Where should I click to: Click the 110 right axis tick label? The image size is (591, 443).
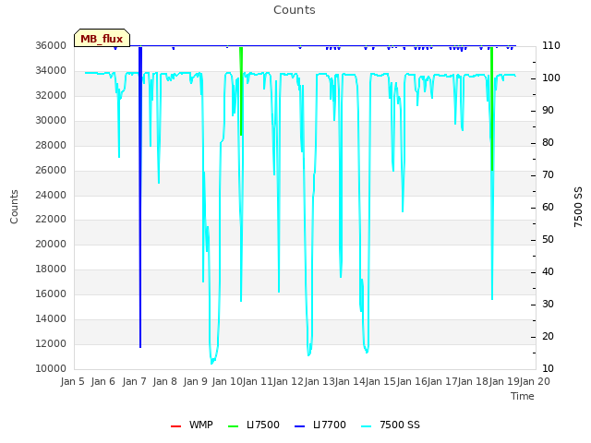click(x=551, y=45)
